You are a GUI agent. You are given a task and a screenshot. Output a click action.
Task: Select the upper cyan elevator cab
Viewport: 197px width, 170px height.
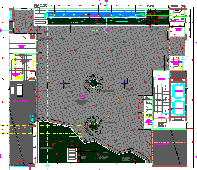click(179, 91)
